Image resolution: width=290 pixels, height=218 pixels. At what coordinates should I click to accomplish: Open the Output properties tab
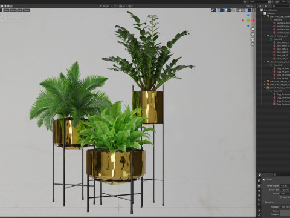click(259, 191)
